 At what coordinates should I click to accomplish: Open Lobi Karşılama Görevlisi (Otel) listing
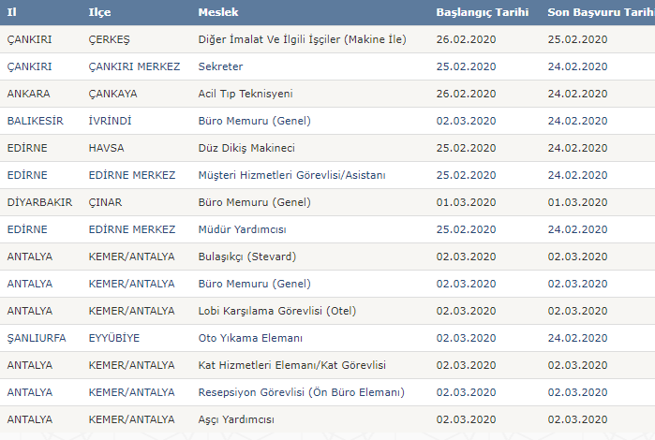(x=277, y=311)
